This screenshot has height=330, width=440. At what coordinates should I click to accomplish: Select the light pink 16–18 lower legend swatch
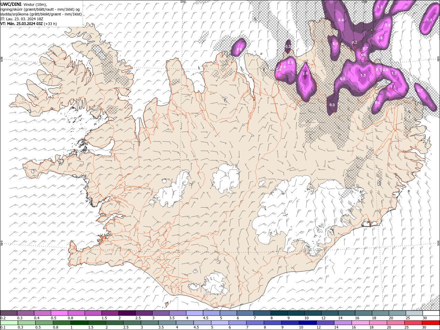pyautogui.click(x=361, y=322)
